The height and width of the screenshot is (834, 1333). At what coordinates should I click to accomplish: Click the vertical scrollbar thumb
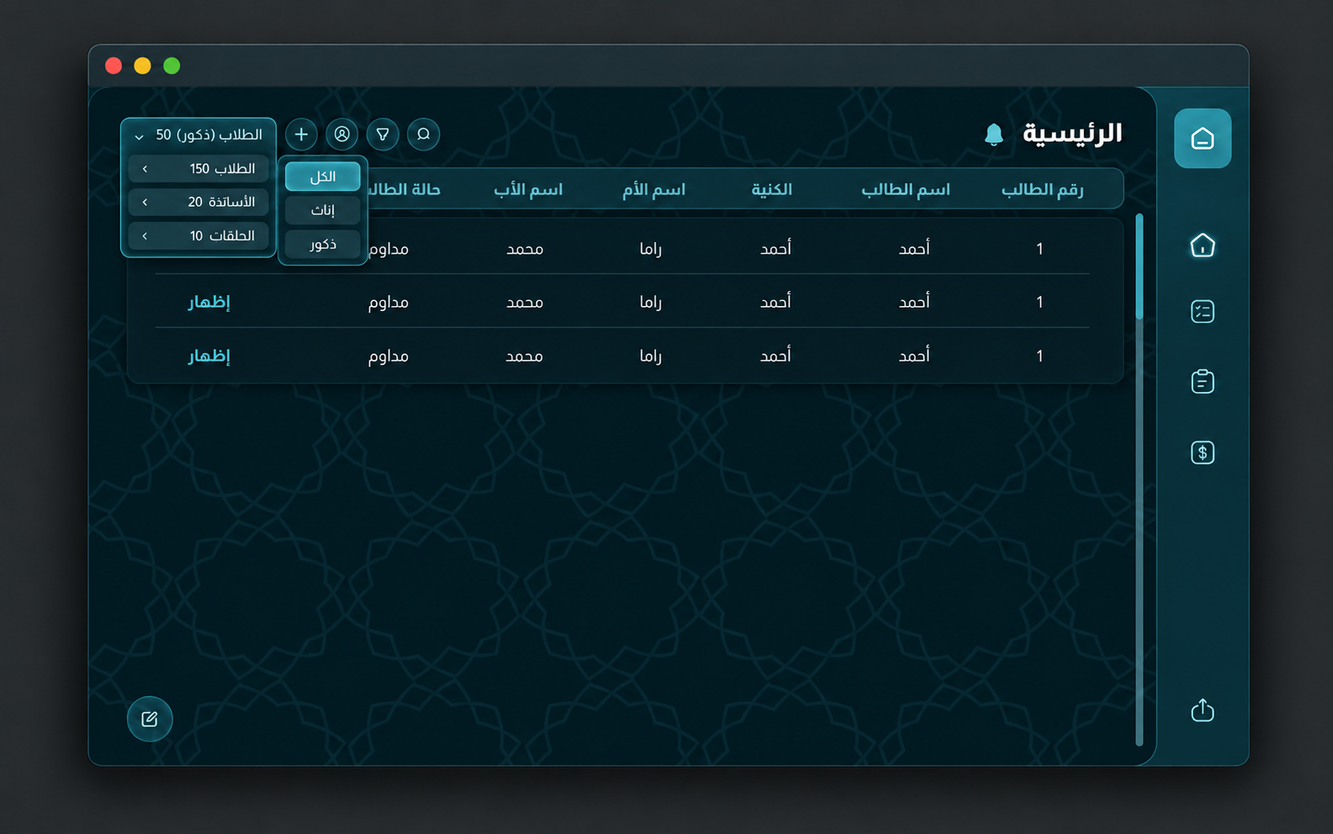(1140, 267)
